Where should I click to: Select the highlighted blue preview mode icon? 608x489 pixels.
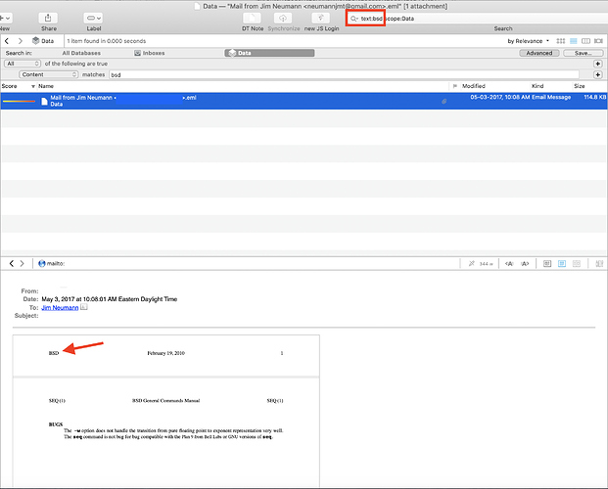click(x=562, y=263)
